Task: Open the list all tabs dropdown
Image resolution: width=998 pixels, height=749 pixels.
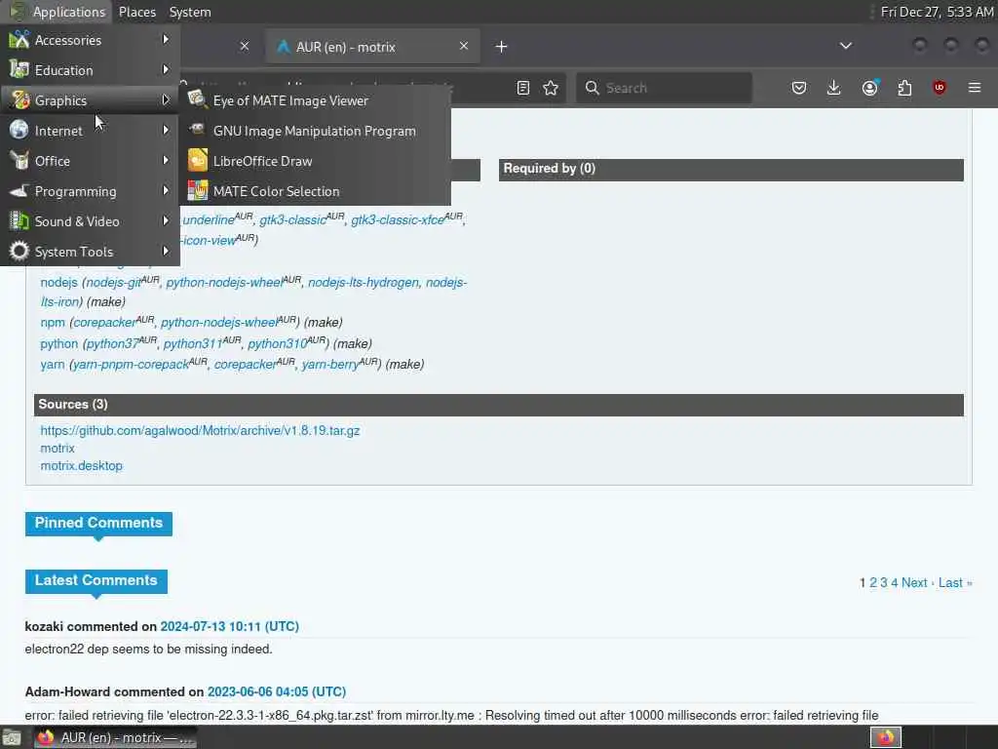Action: point(846,46)
